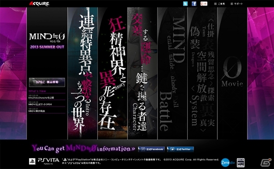Screen dimensions: 274x169
Task: Open the サポート link in top bar
Action: pos(237,4)
